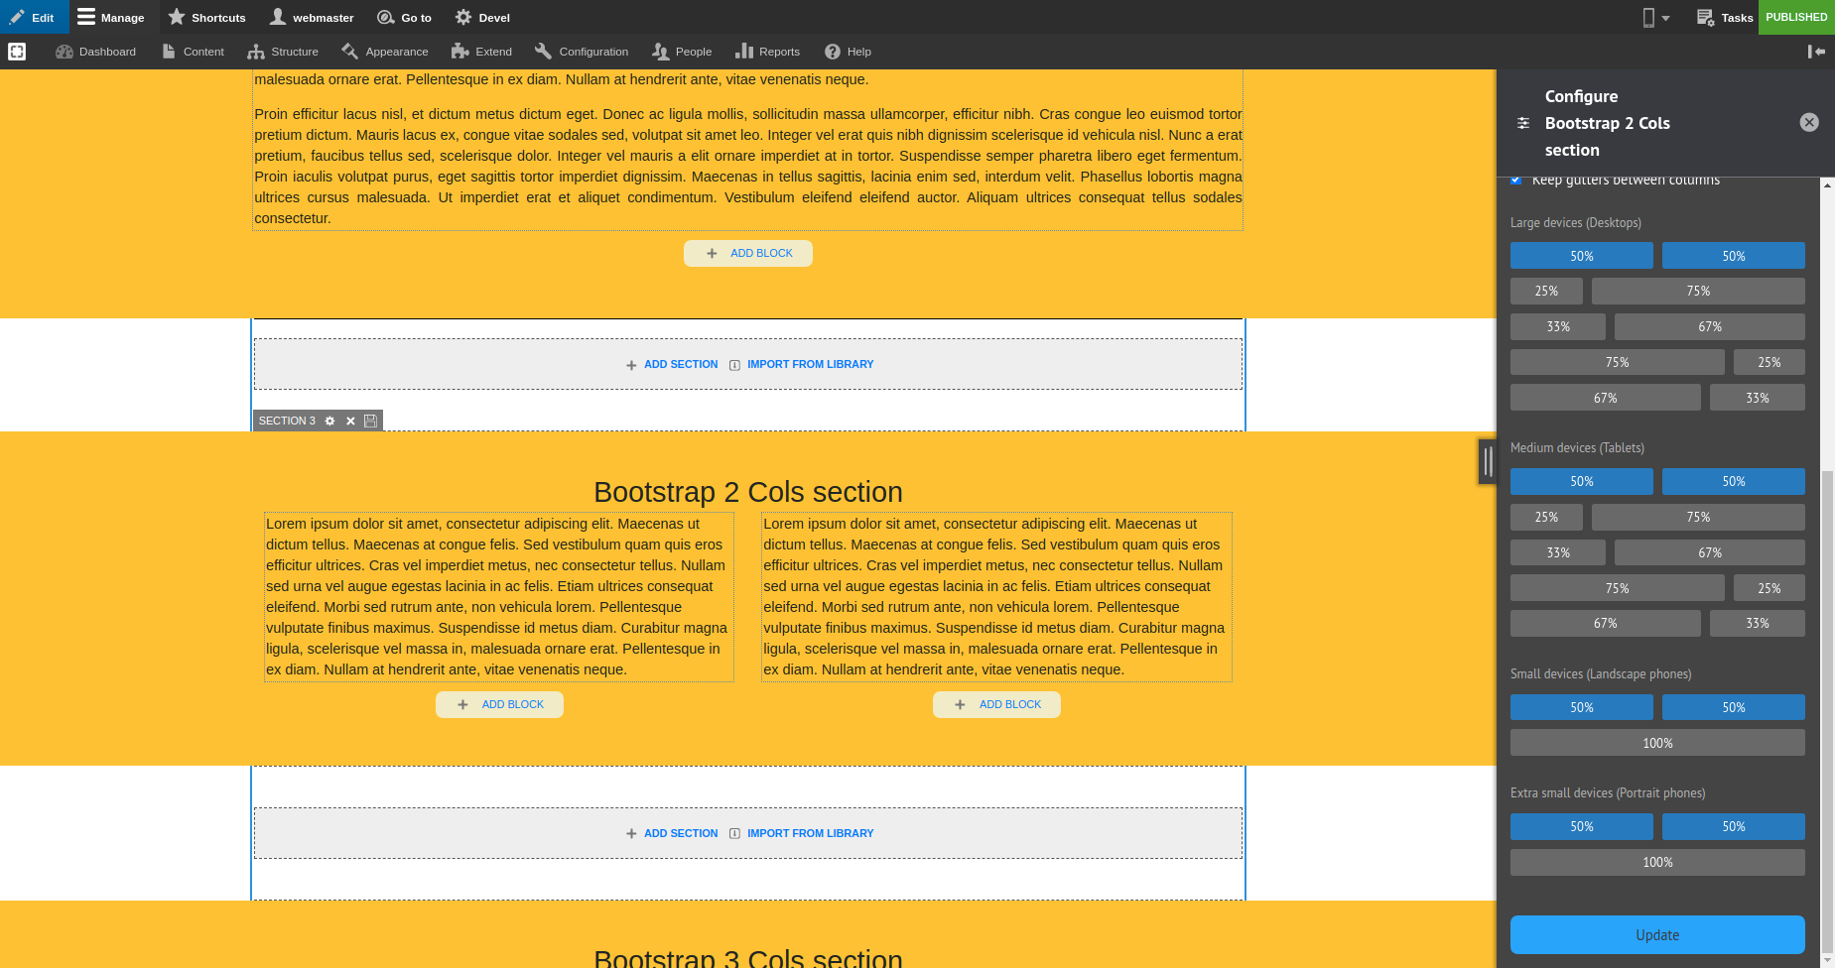This screenshot has width=1835, height=968.
Task: Open the Manage menu
Action: click(111, 17)
